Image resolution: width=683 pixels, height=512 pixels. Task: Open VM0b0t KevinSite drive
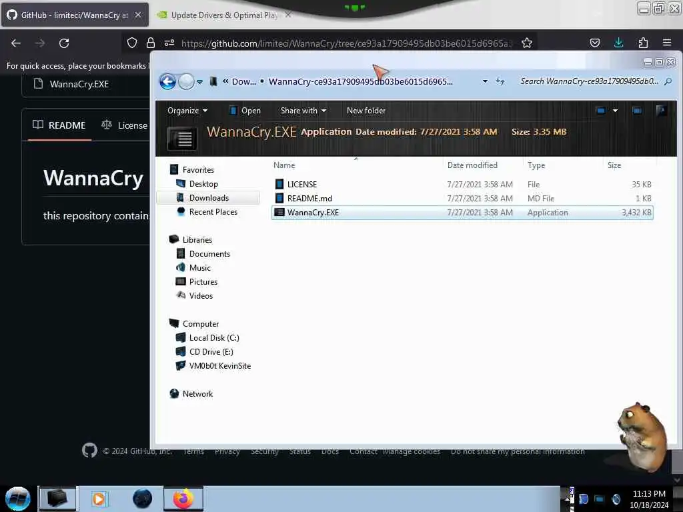point(220,366)
